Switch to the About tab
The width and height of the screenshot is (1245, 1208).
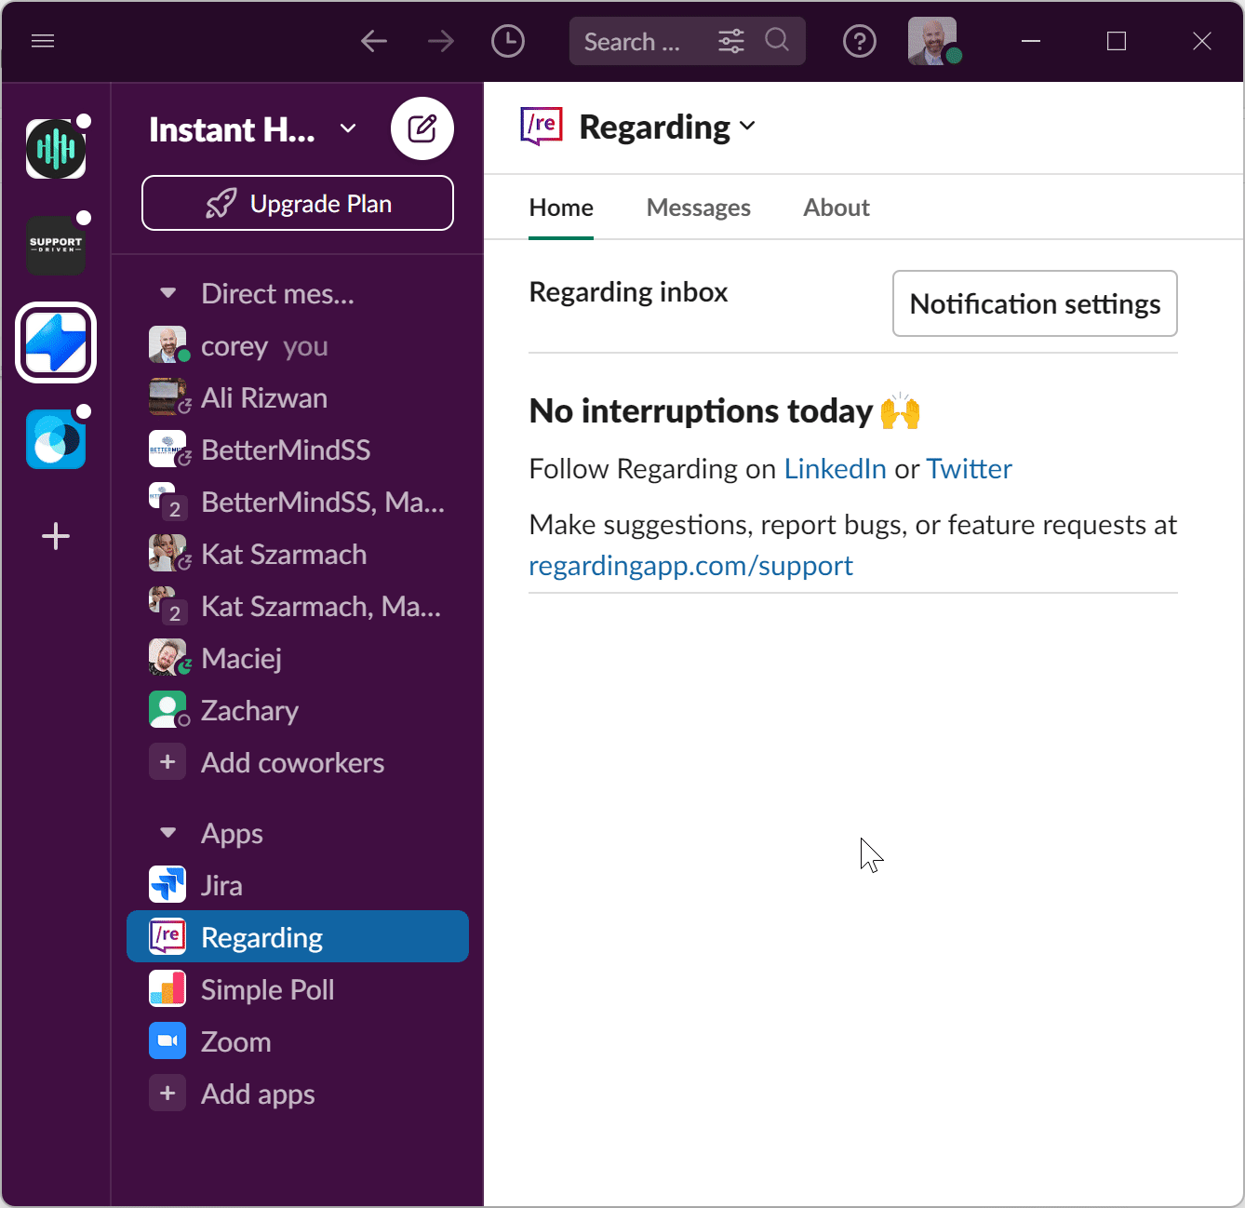tap(837, 208)
